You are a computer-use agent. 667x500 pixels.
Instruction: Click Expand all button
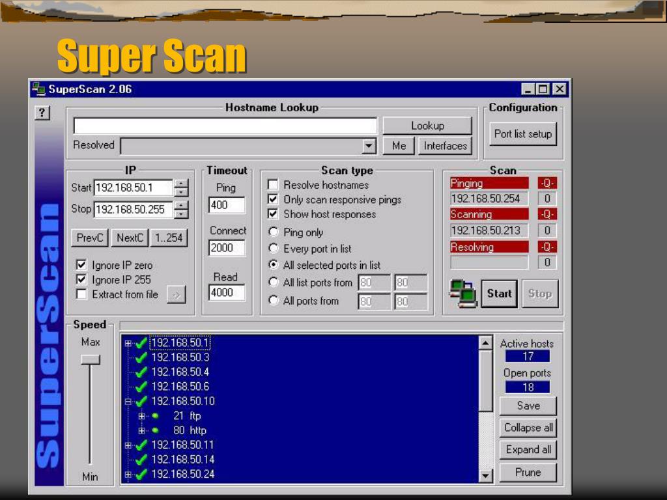coord(528,450)
